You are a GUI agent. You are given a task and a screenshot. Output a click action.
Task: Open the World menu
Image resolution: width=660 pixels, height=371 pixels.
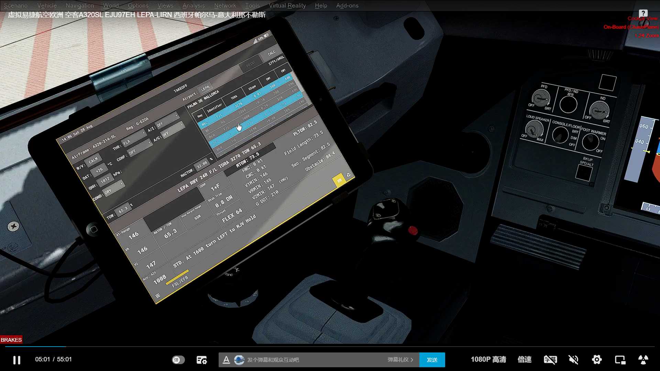click(111, 5)
